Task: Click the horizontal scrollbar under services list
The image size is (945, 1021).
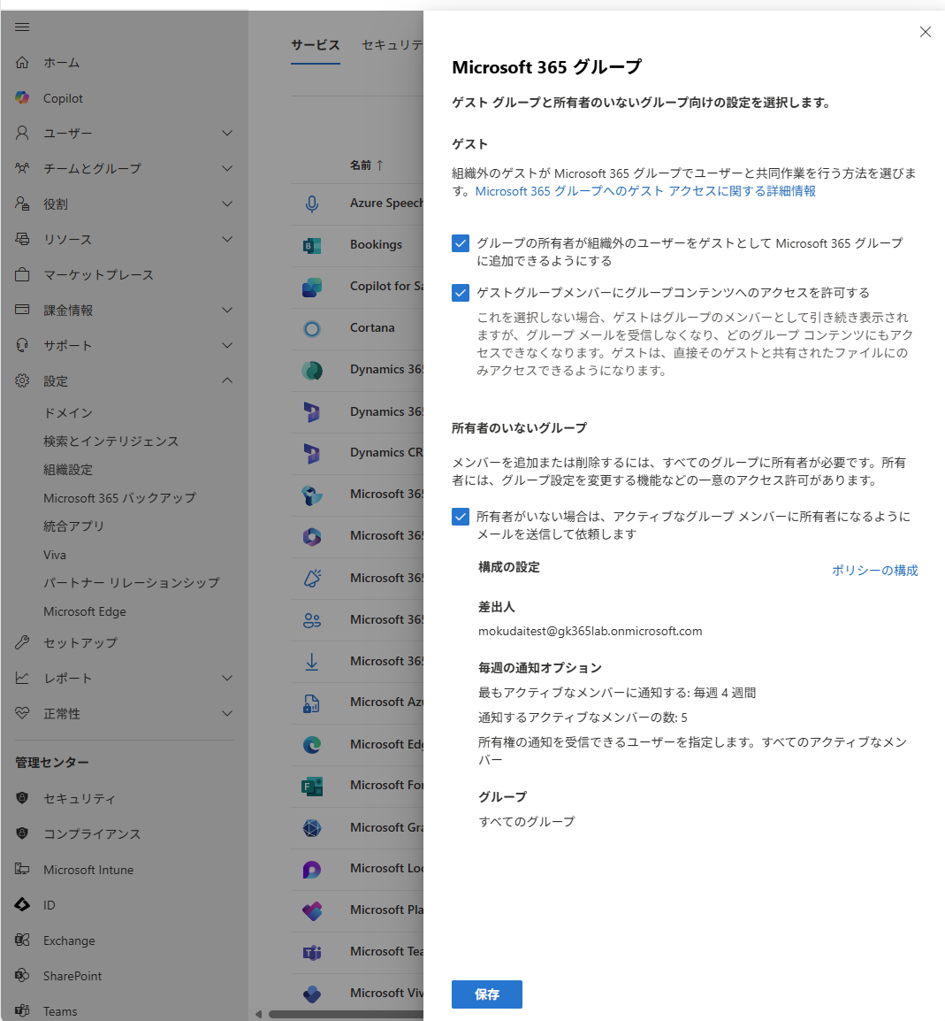Action: click(x=346, y=1014)
